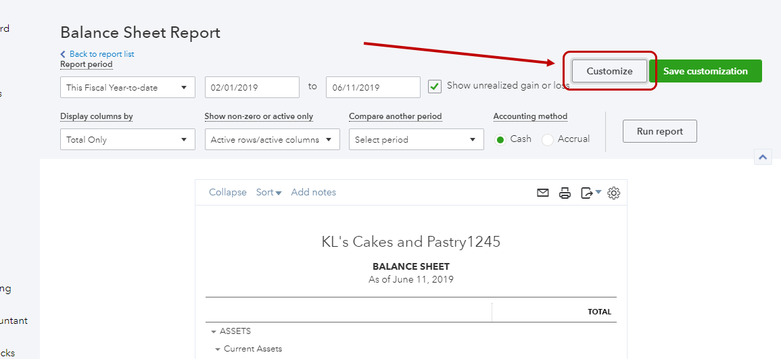
Task: Click the Customize button
Action: pos(609,71)
